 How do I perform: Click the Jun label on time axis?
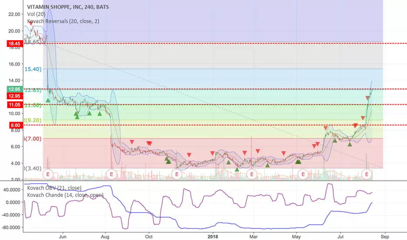point(63,237)
